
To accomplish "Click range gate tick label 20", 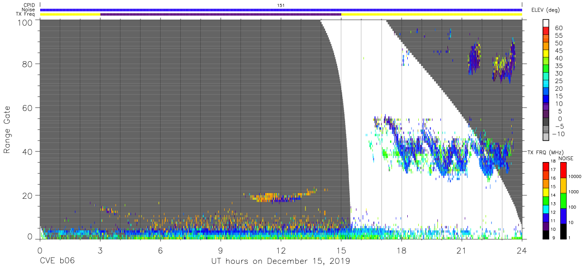I will (x=28, y=195).
